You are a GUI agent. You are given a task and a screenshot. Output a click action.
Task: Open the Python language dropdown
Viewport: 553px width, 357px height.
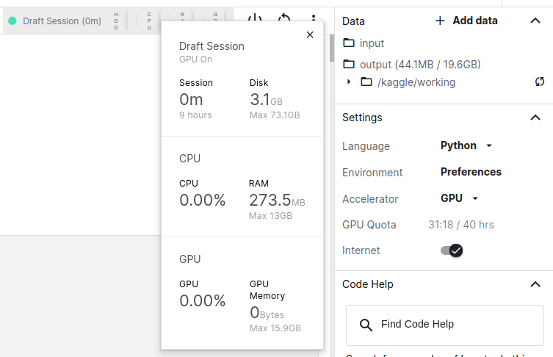pos(466,145)
